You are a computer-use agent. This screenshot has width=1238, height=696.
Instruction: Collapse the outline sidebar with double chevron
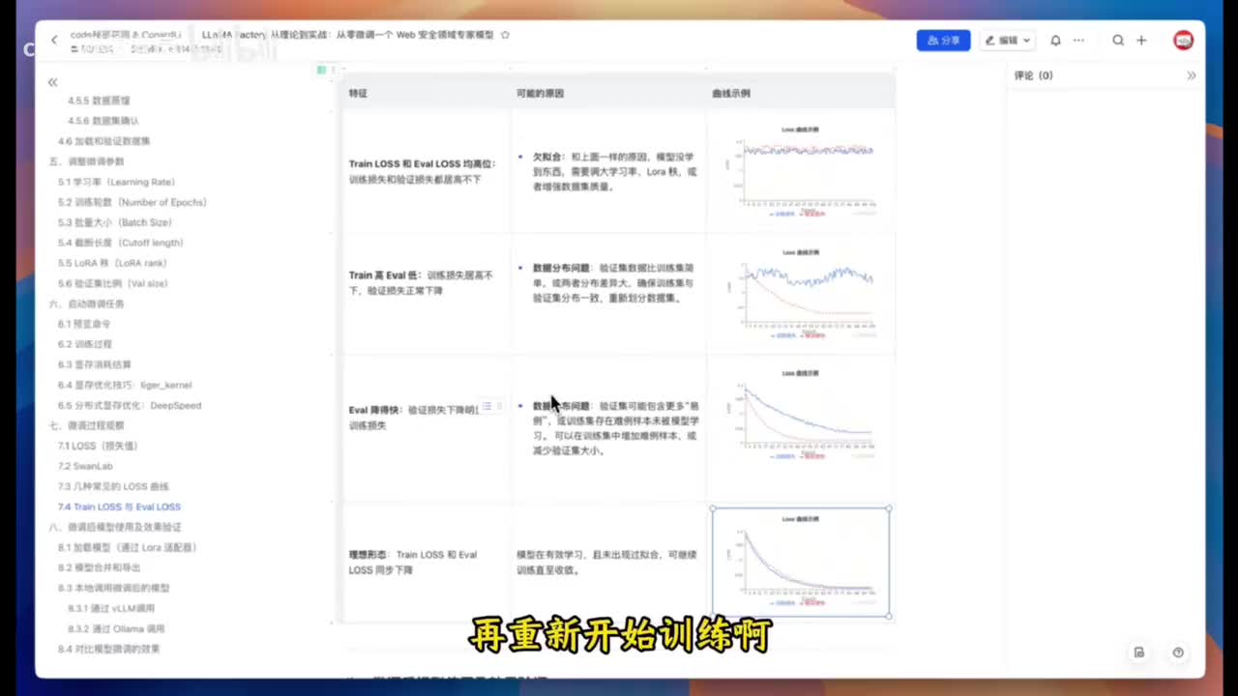pyautogui.click(x=53, y=82)
